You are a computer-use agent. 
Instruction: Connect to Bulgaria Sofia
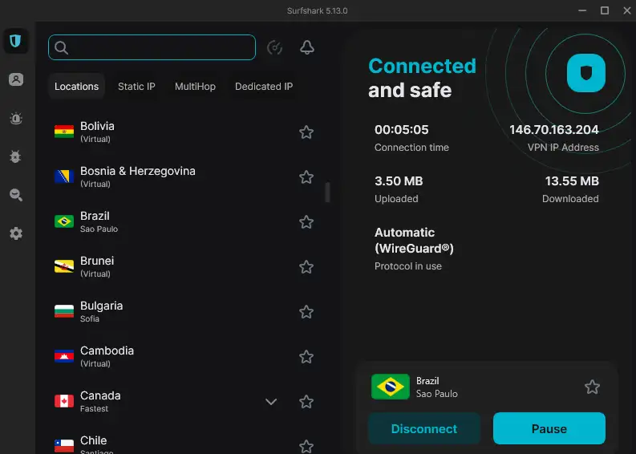tap(184, 311)
